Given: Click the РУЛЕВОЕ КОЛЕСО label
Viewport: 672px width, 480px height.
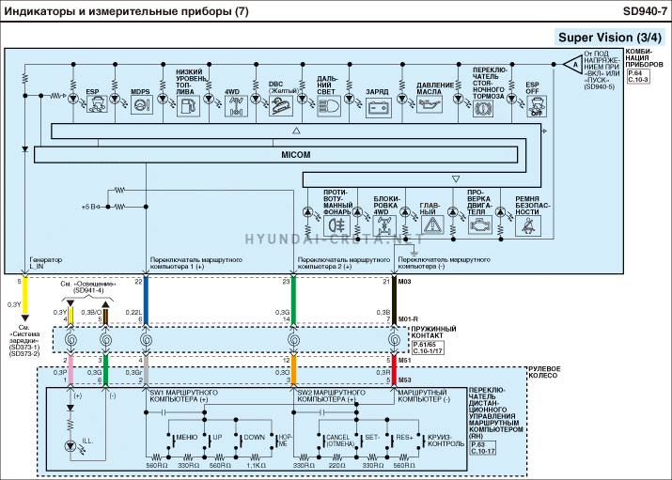Looking at the screenshot, I should (544, 372).
